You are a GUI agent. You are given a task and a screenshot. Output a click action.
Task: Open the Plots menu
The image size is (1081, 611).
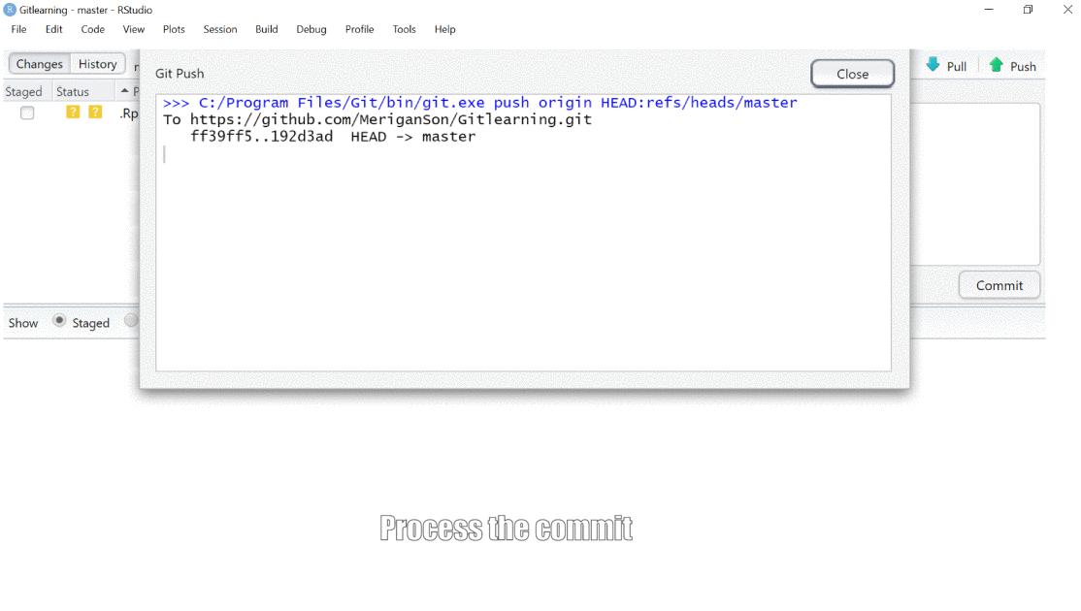(x=174, y=29)
